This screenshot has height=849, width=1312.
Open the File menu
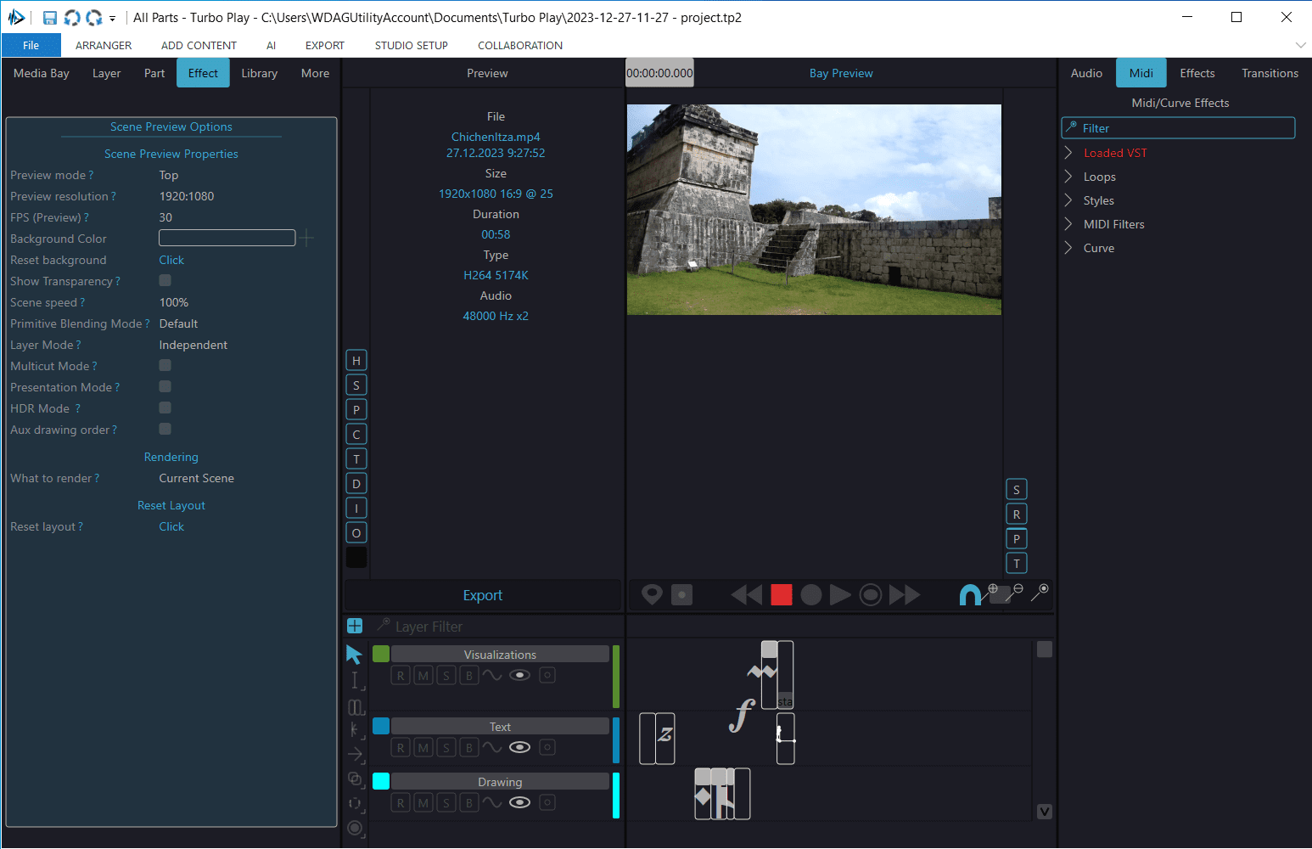31,45
